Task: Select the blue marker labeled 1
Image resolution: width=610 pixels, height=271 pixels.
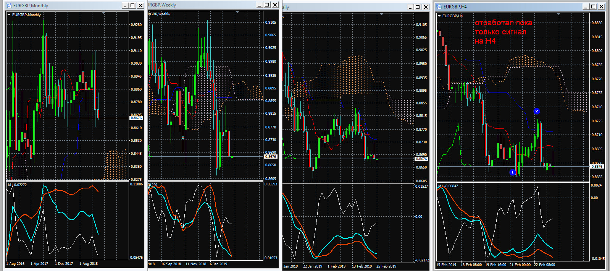Action: click(513, 172)
